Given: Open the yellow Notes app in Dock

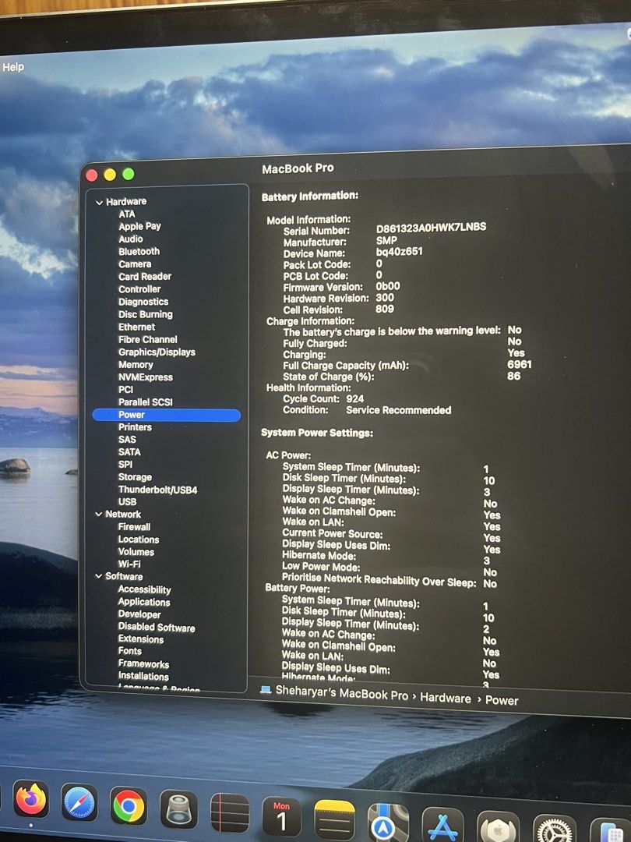Looking at the screenshot, I should tap(334, 820).
